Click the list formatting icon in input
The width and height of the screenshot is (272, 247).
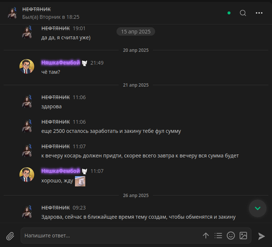218,236
